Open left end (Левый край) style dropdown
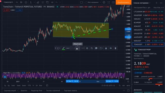165x93 pixels. click(x=78, y=48)
